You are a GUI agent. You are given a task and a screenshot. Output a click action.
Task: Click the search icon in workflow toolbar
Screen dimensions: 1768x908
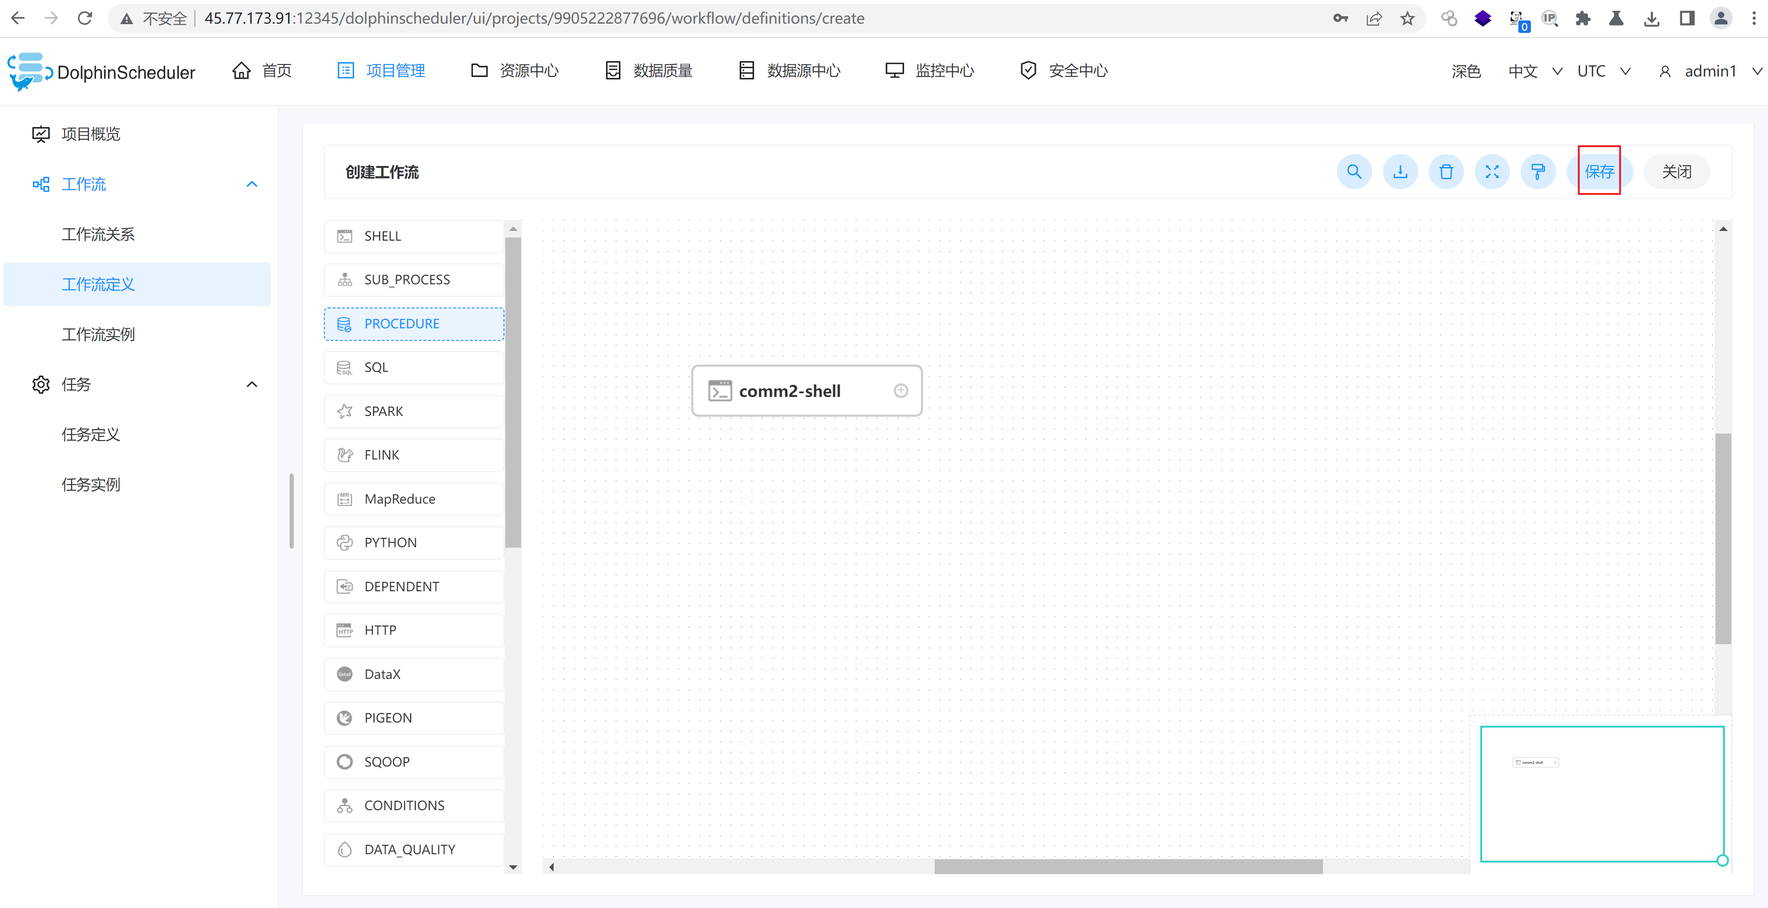coord(1354,172)
